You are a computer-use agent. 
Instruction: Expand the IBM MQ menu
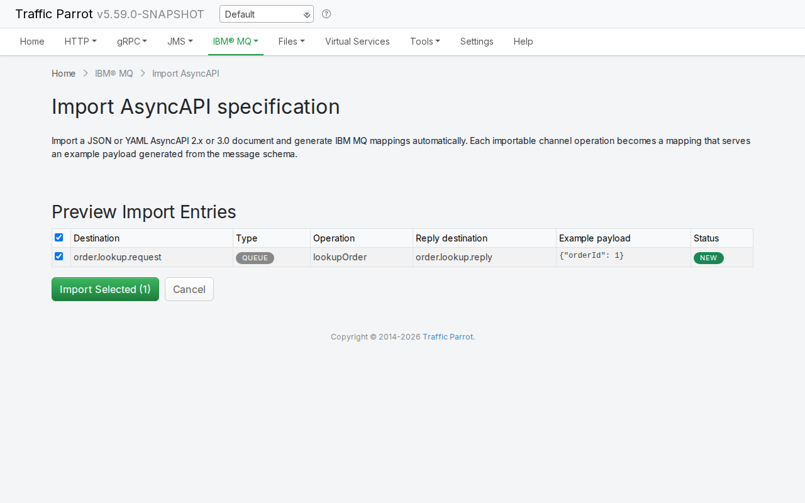pyautogui.click(x=236, y=41)
